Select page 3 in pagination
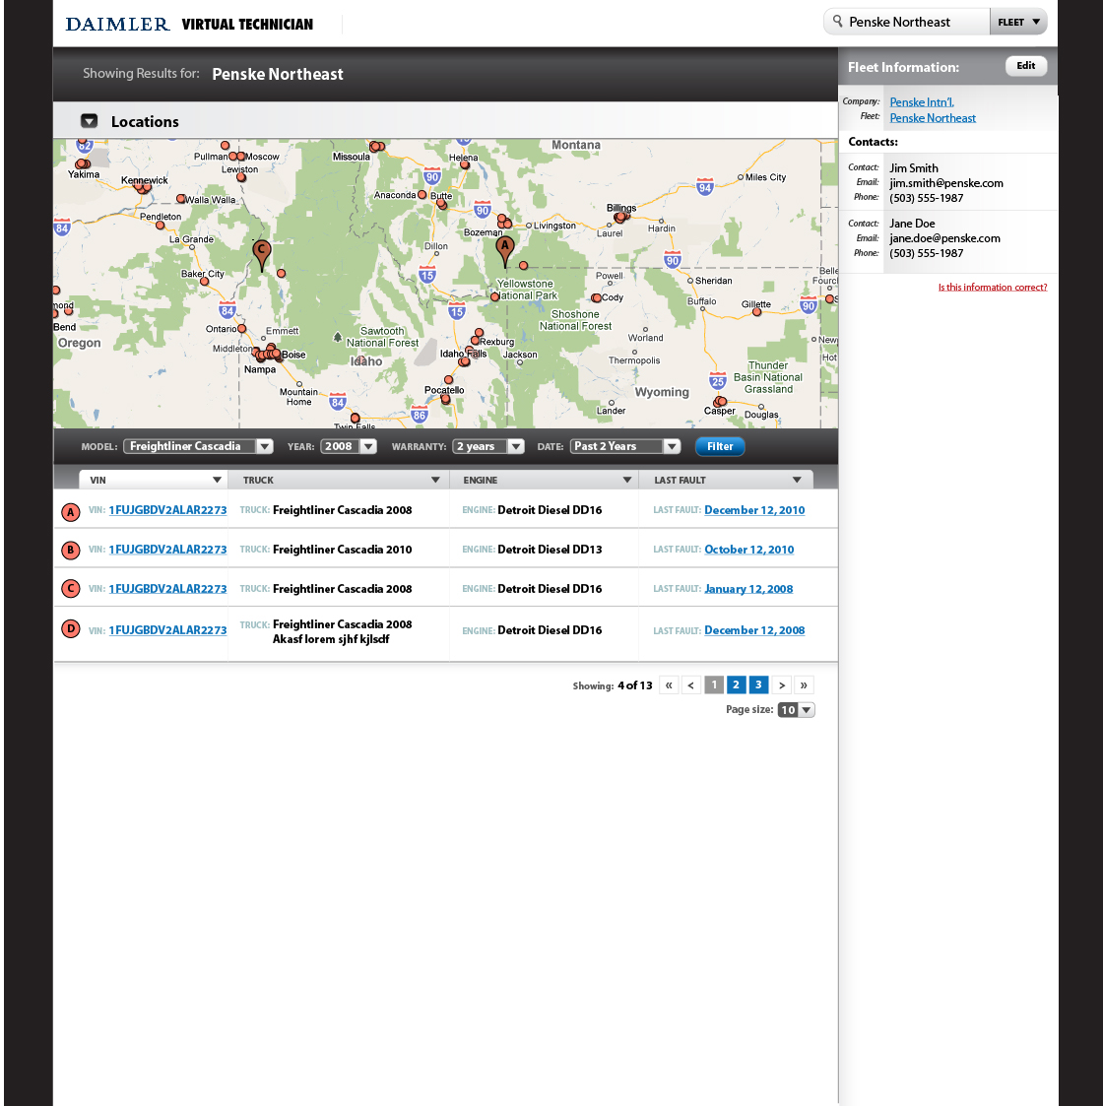The width and height of the screenshot is (1103, 1106). 759,684
